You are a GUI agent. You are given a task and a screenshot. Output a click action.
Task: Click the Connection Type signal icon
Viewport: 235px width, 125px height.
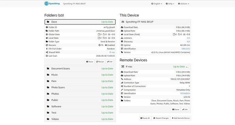point(122,83)
